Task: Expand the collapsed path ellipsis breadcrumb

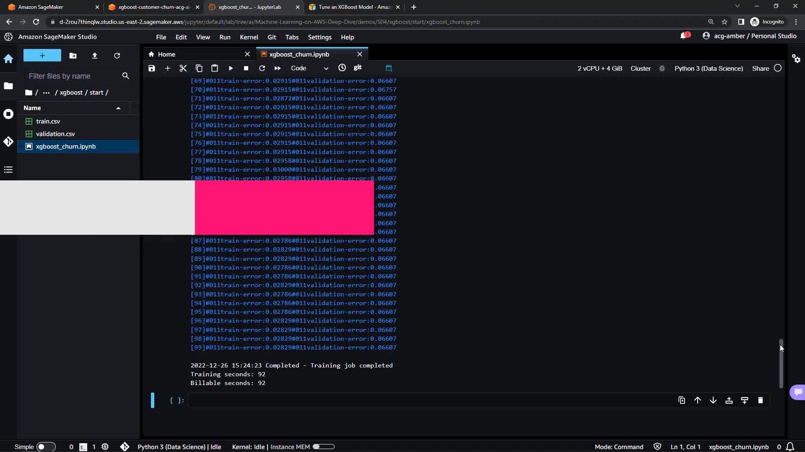Action: [x=46, y=92]
